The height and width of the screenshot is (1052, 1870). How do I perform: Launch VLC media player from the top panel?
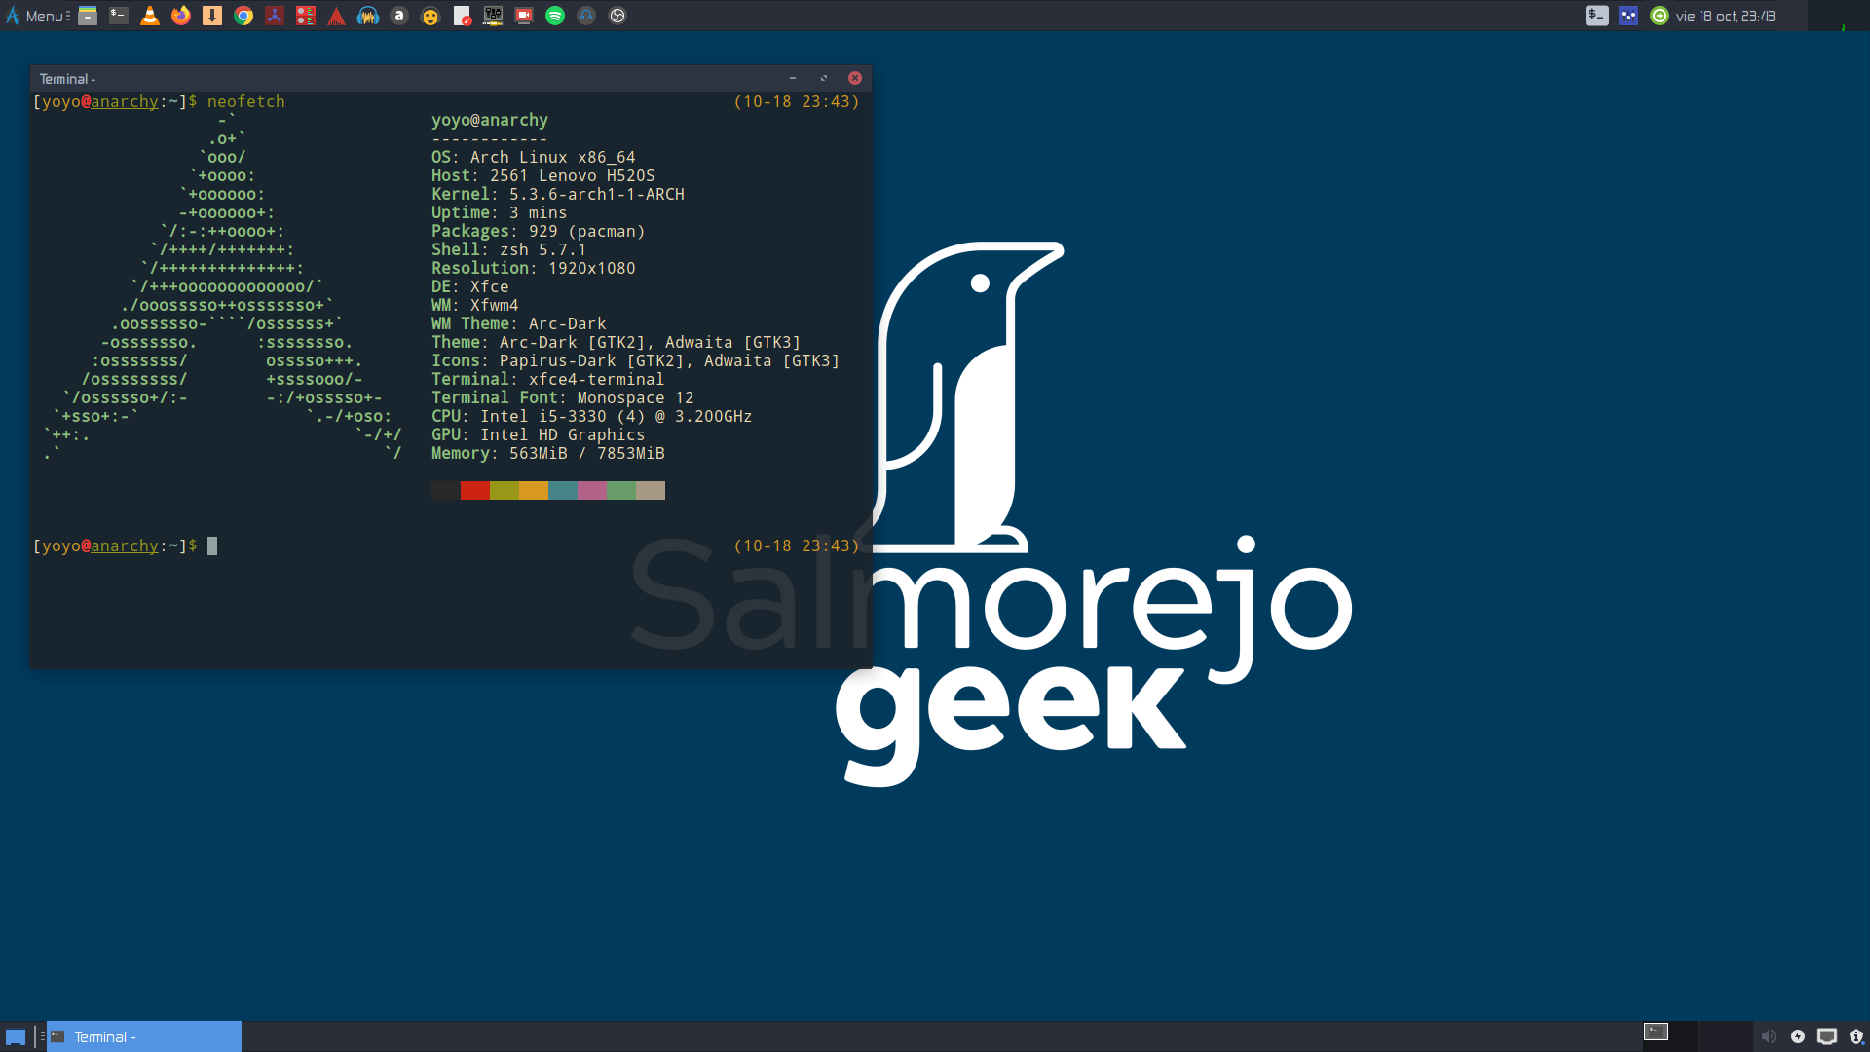[x=150, y=16]
